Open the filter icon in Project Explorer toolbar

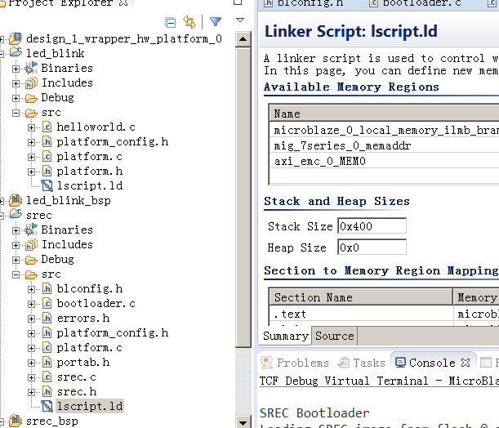pos(216,21)
